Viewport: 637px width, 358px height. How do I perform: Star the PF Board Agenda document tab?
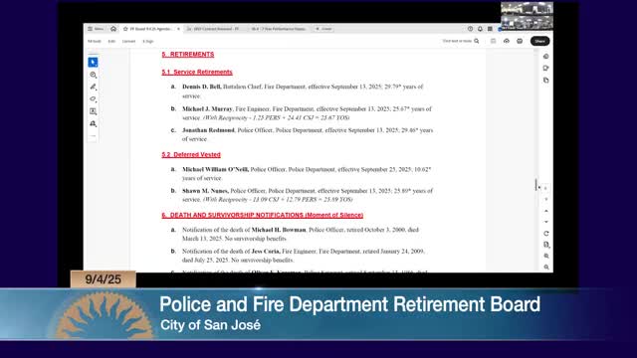pyautogui.click(x=125, y=29)
